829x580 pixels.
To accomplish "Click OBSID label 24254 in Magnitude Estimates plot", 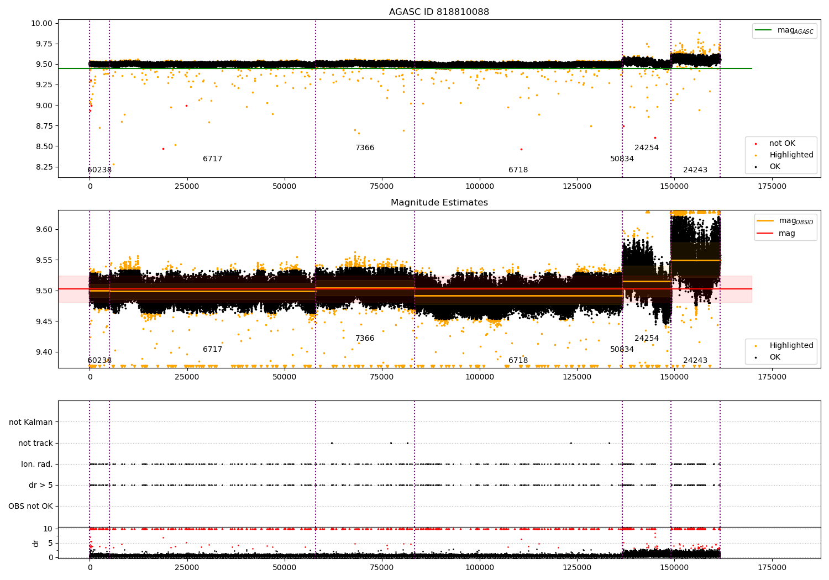I will click(647, 339).
